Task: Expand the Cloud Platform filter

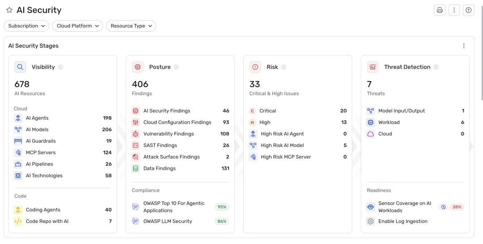Action: pyautogui.click(x=77, y=26)
